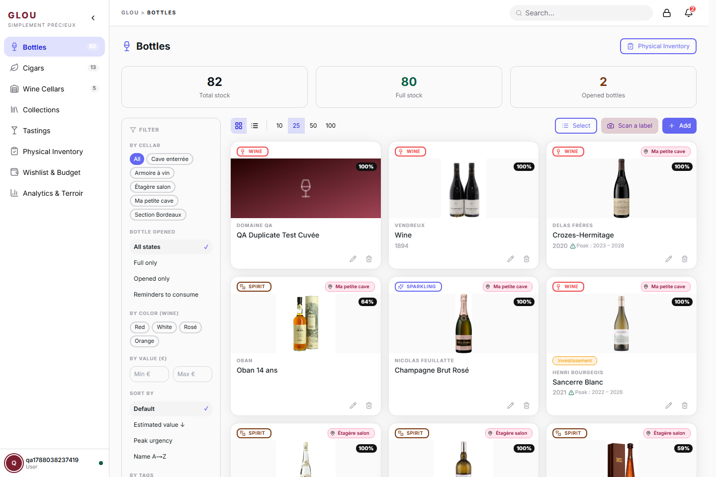The image size is (716, 477).
Task: Show Opened only bottles
Action: tap(171, 279)
